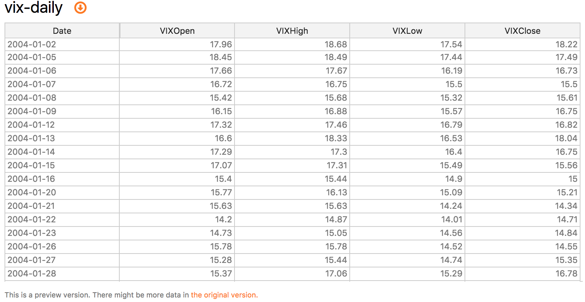Click the Date column header

tap(62, 31)
